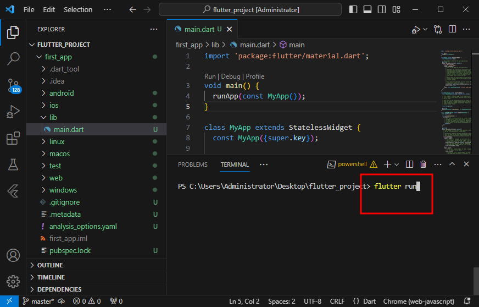Open the Selection menu

coord(78,10)
